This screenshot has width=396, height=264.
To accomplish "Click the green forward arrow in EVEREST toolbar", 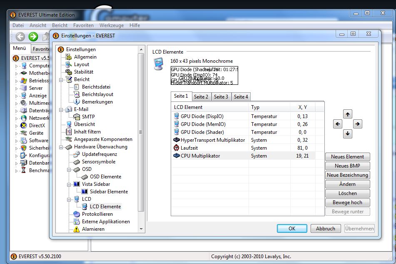I will tap(33, 37).
